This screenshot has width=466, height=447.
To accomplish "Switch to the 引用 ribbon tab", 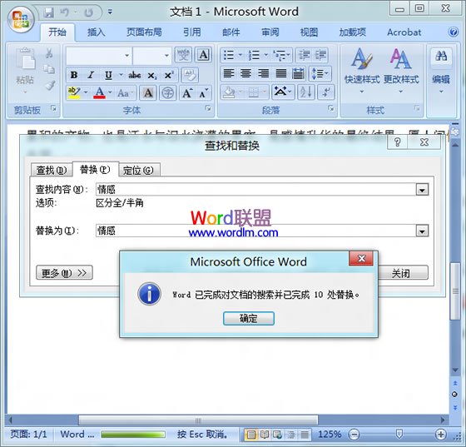I will [x=191, y=32].
